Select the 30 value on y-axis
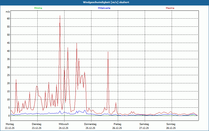 point(8,67)
